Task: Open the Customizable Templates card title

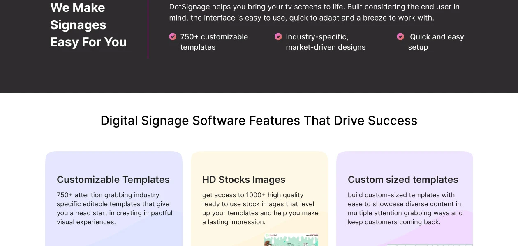Action: [113, 180]
